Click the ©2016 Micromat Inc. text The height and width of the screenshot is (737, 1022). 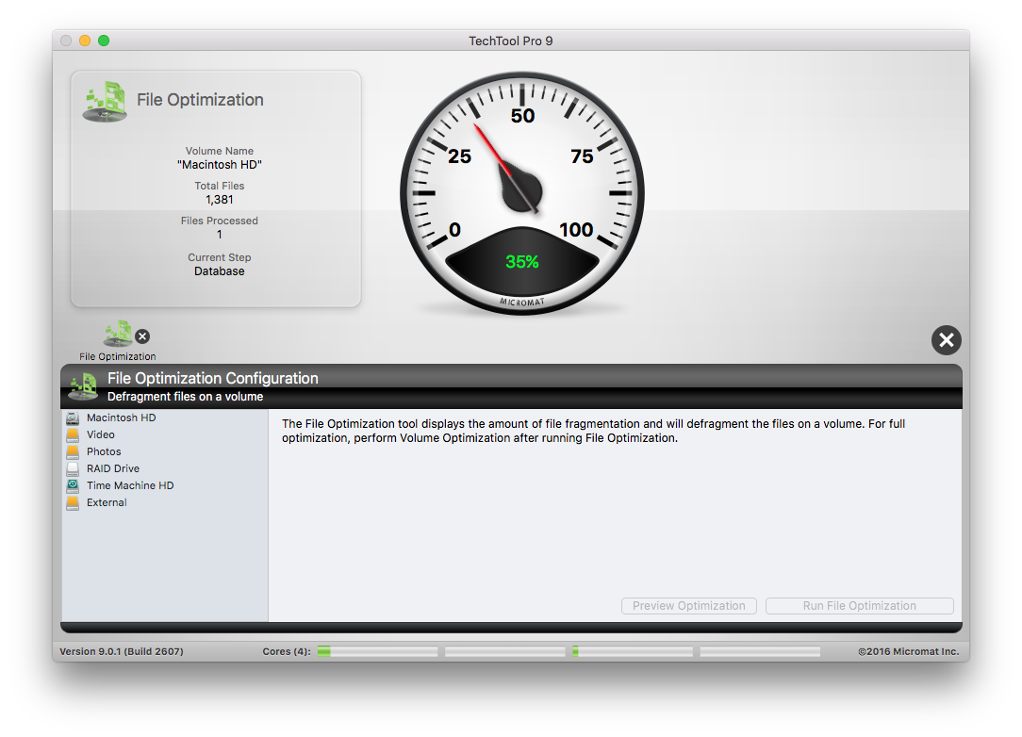[909, 651]
